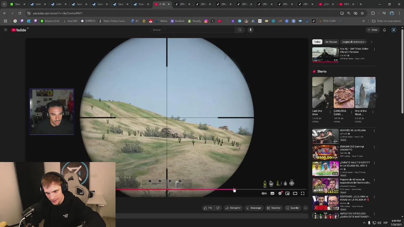Click the address bar URL
Image resolution: width=404 pixels, height=227 pixels.
(x=58, y=13)
